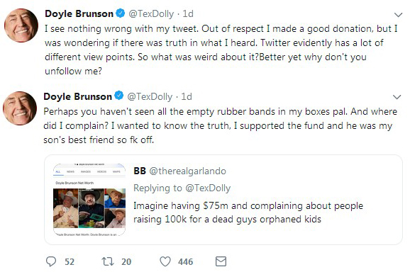Expand the options chevron on the second tweet
The image size is (410, 272).
tap(397, 97)
